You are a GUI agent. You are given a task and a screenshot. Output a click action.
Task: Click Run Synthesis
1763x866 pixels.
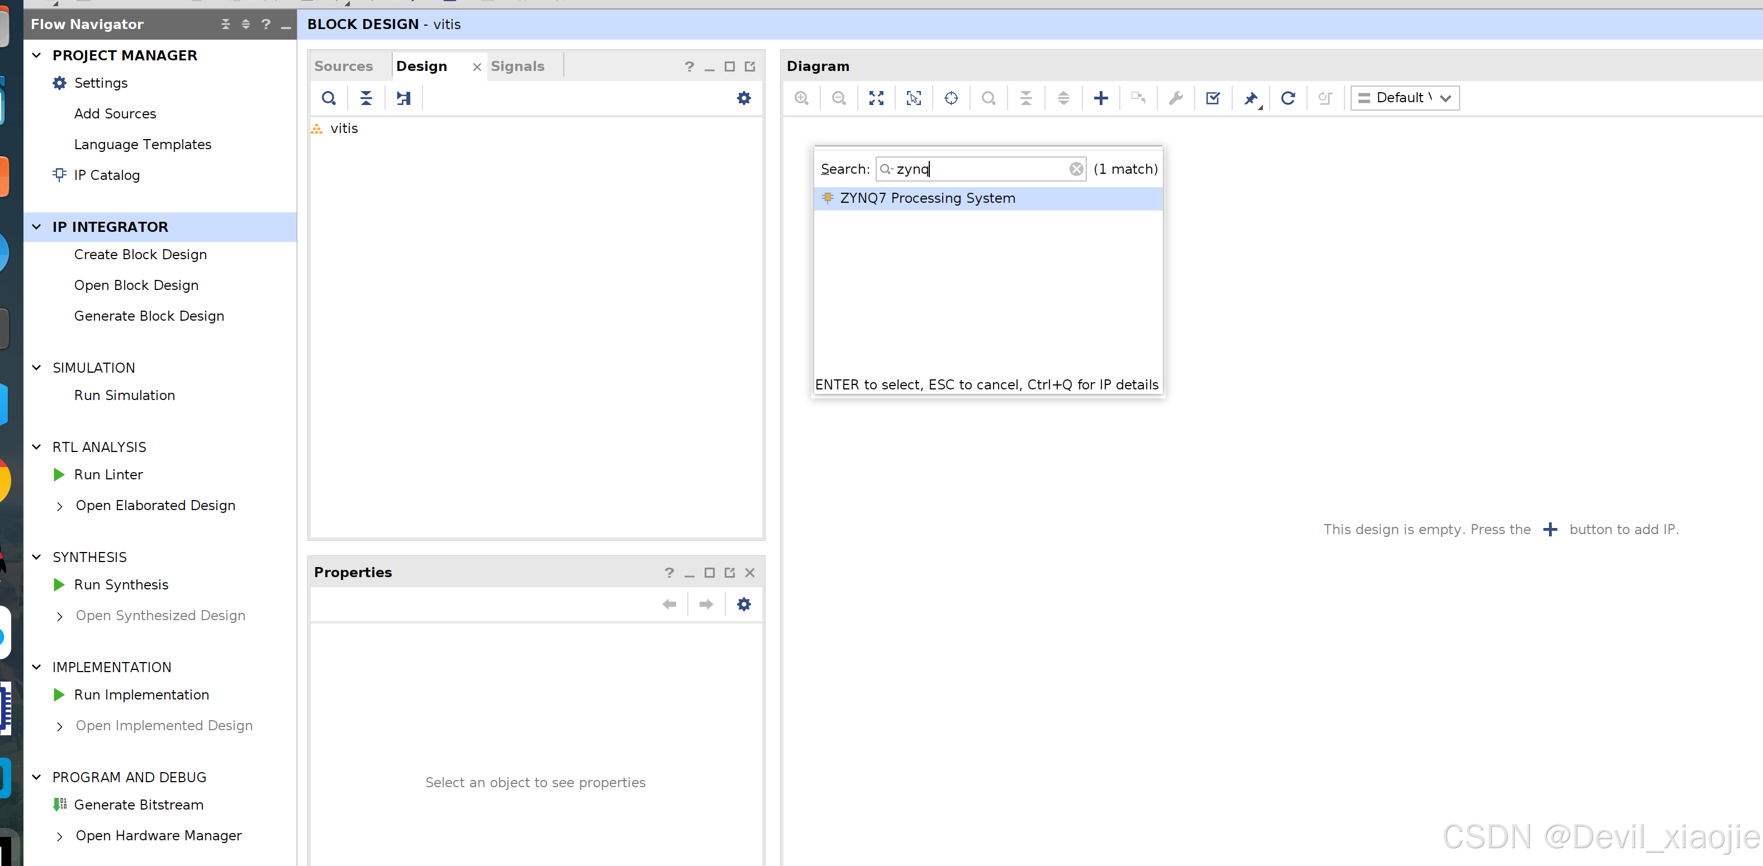click(x=121, y=585)
